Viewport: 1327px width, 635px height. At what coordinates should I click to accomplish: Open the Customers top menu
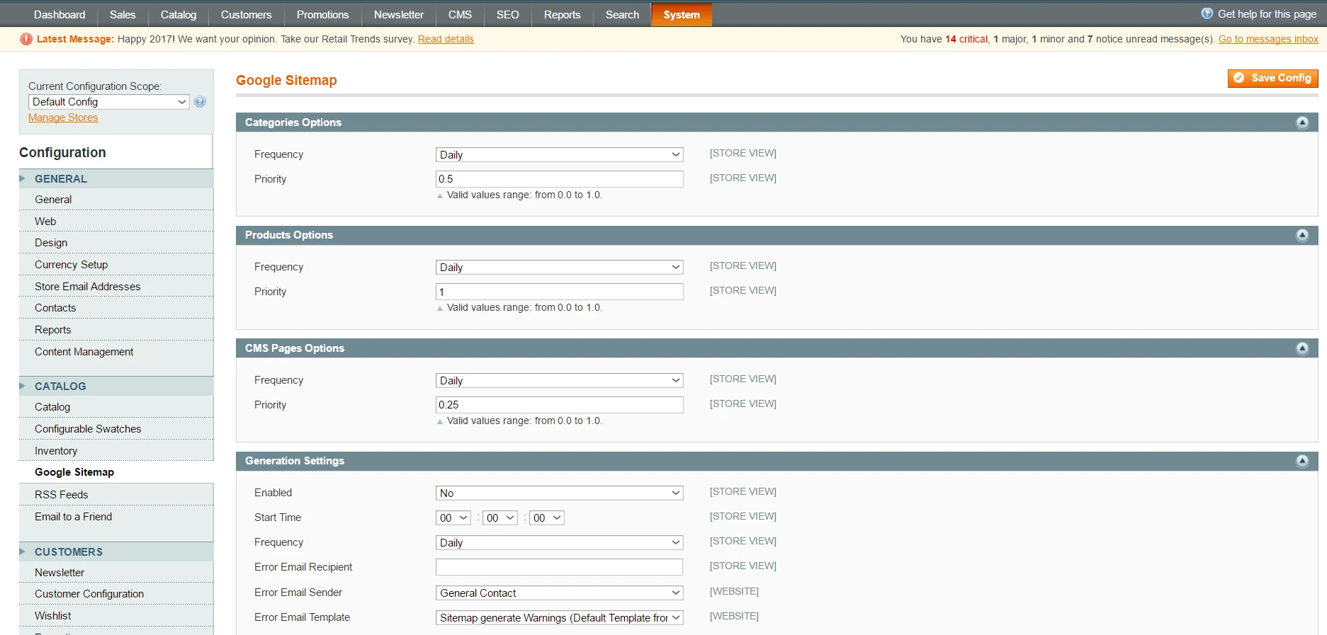pyautogui.click(x=246, y=15)
